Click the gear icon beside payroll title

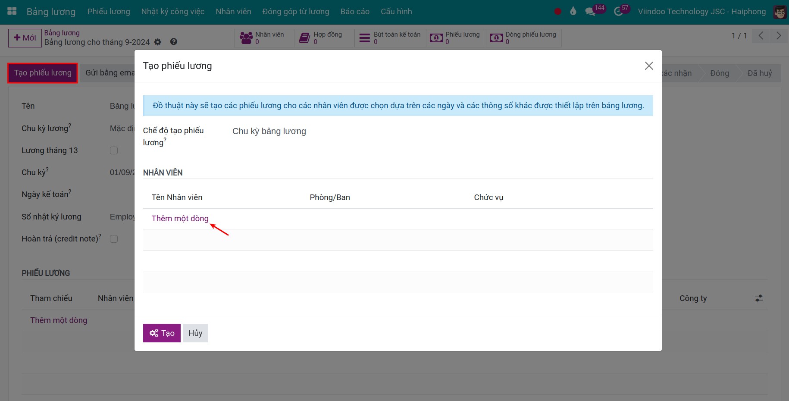click(x=158, y=42)
